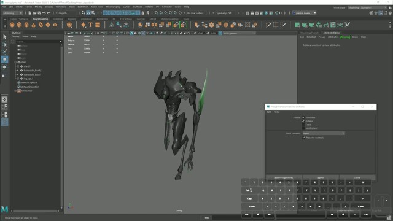Open the Objects selection mask dropdown

[x=67, y=13]
